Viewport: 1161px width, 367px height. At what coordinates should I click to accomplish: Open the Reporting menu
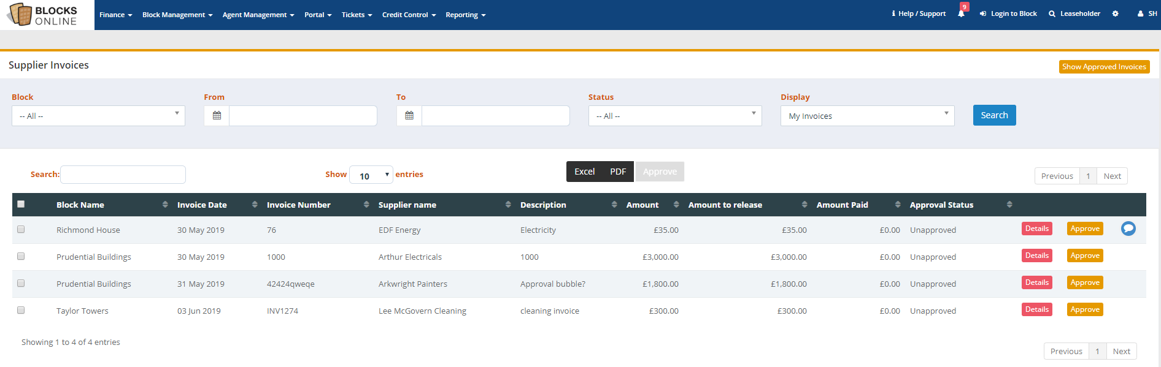[x=465, y=15]
